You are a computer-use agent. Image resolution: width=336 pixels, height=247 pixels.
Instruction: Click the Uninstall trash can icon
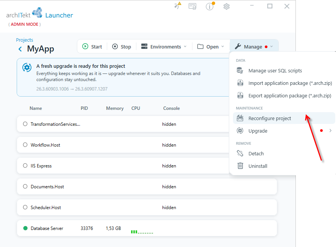click(x=240, y=166)
